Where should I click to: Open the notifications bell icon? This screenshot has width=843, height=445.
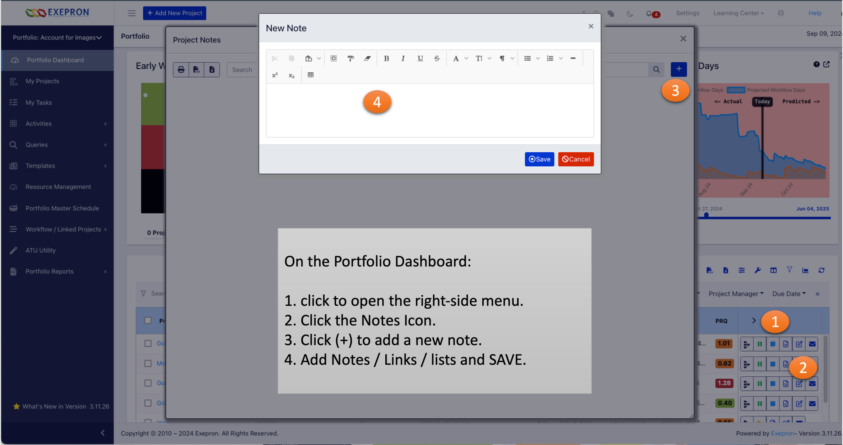(649, 14)
